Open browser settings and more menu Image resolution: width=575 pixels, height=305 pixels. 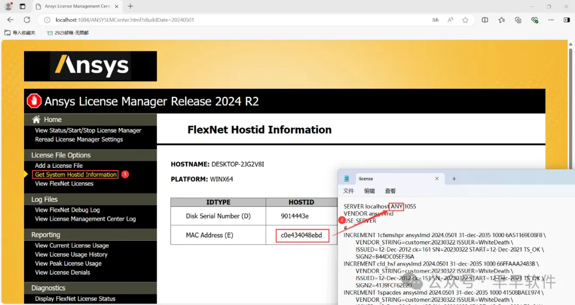click(551, 20)
